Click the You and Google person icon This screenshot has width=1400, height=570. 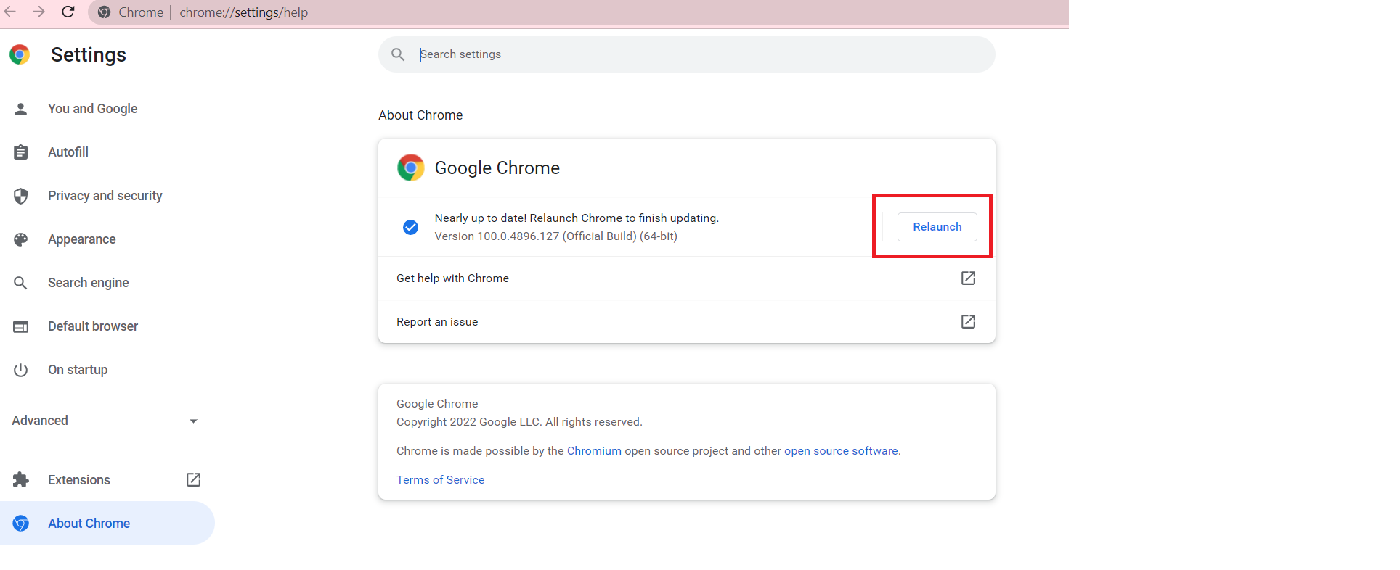[21, 109]
